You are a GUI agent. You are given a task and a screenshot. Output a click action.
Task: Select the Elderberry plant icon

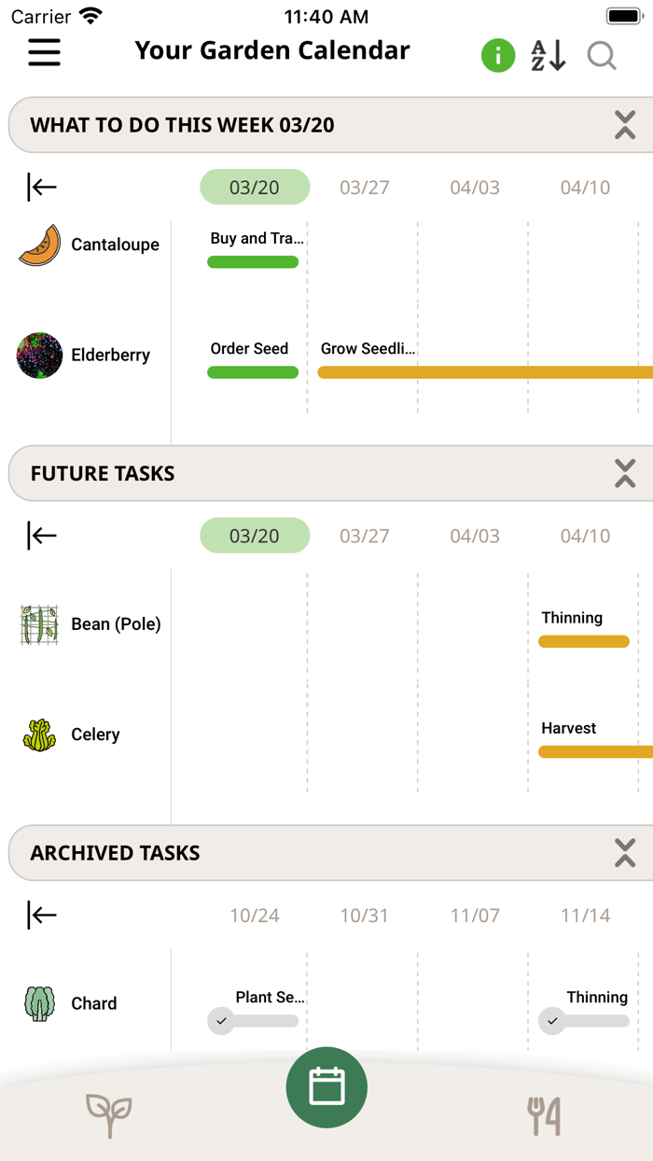pos(38,355)
